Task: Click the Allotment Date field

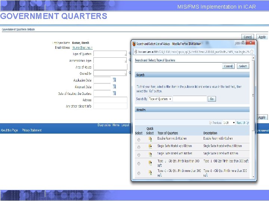Action: click(x=102, y=86)
